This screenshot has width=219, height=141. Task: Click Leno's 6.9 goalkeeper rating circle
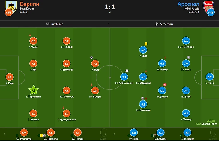[x=209, y=77]
